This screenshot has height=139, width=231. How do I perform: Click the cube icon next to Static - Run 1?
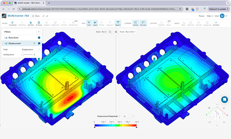(x=110, y=32)
